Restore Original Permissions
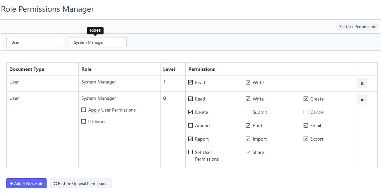381x196 pixels. point(81,183)
